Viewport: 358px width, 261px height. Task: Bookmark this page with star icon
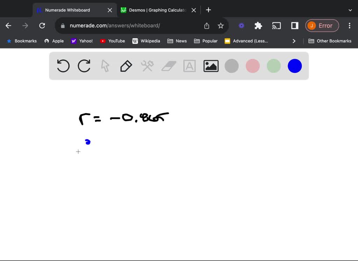coord(221,26)
